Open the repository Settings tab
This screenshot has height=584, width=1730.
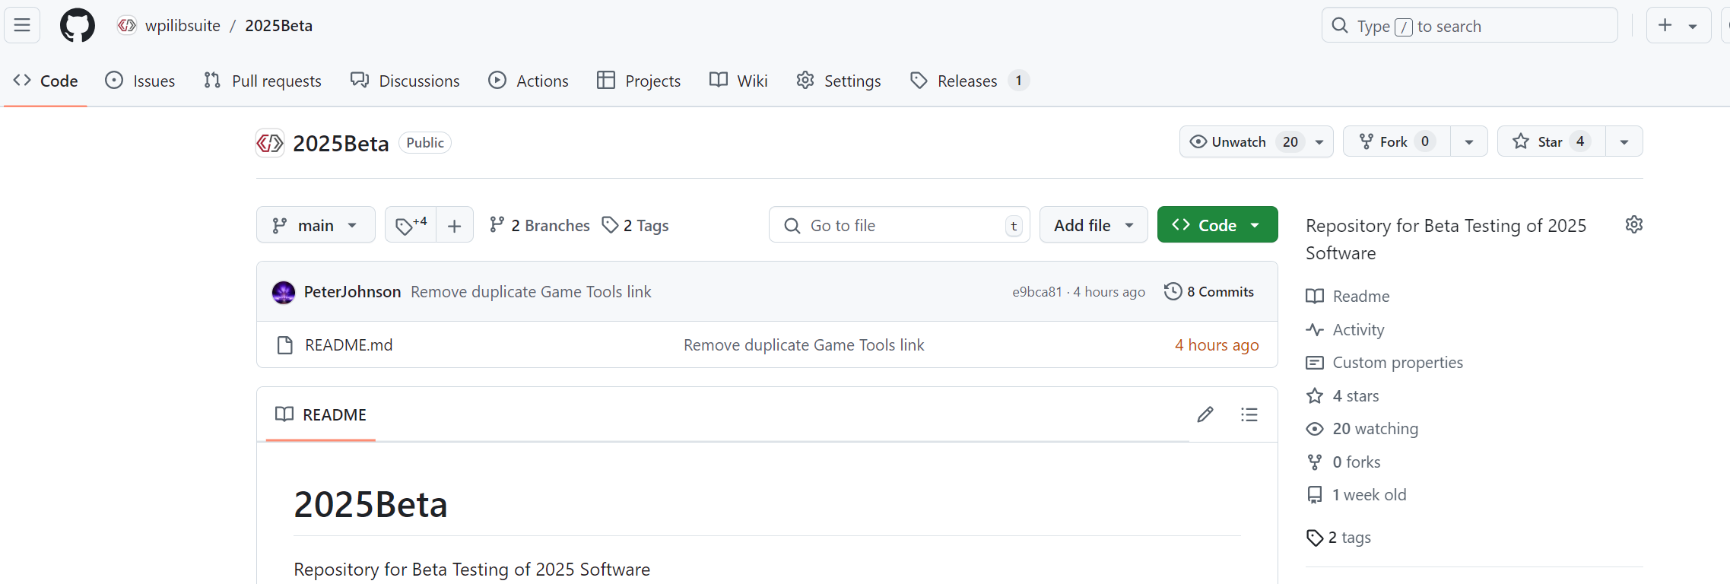(839, 81)
